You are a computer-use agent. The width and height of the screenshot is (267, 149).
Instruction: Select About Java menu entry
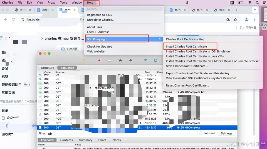[x=94, y=27]
